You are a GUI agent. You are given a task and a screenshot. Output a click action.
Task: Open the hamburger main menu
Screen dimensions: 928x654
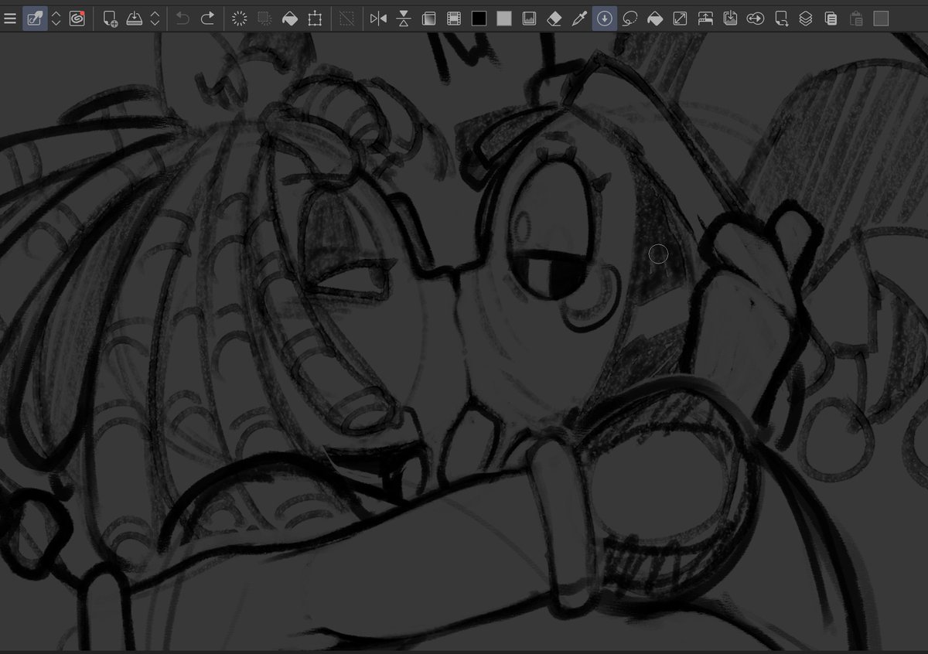[10, 18]
